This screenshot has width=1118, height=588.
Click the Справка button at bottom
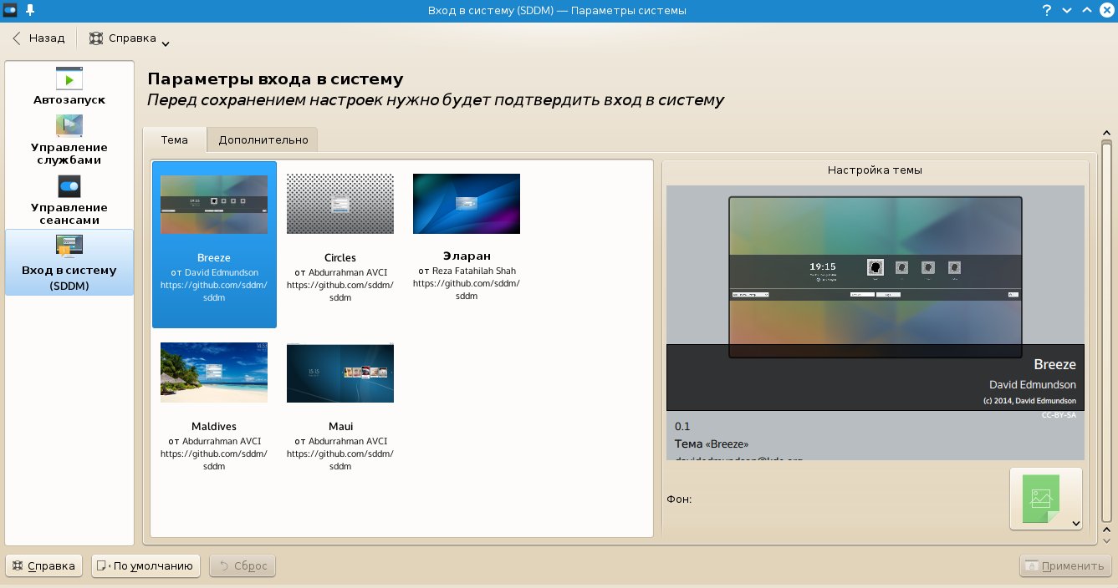click(44, 566)
